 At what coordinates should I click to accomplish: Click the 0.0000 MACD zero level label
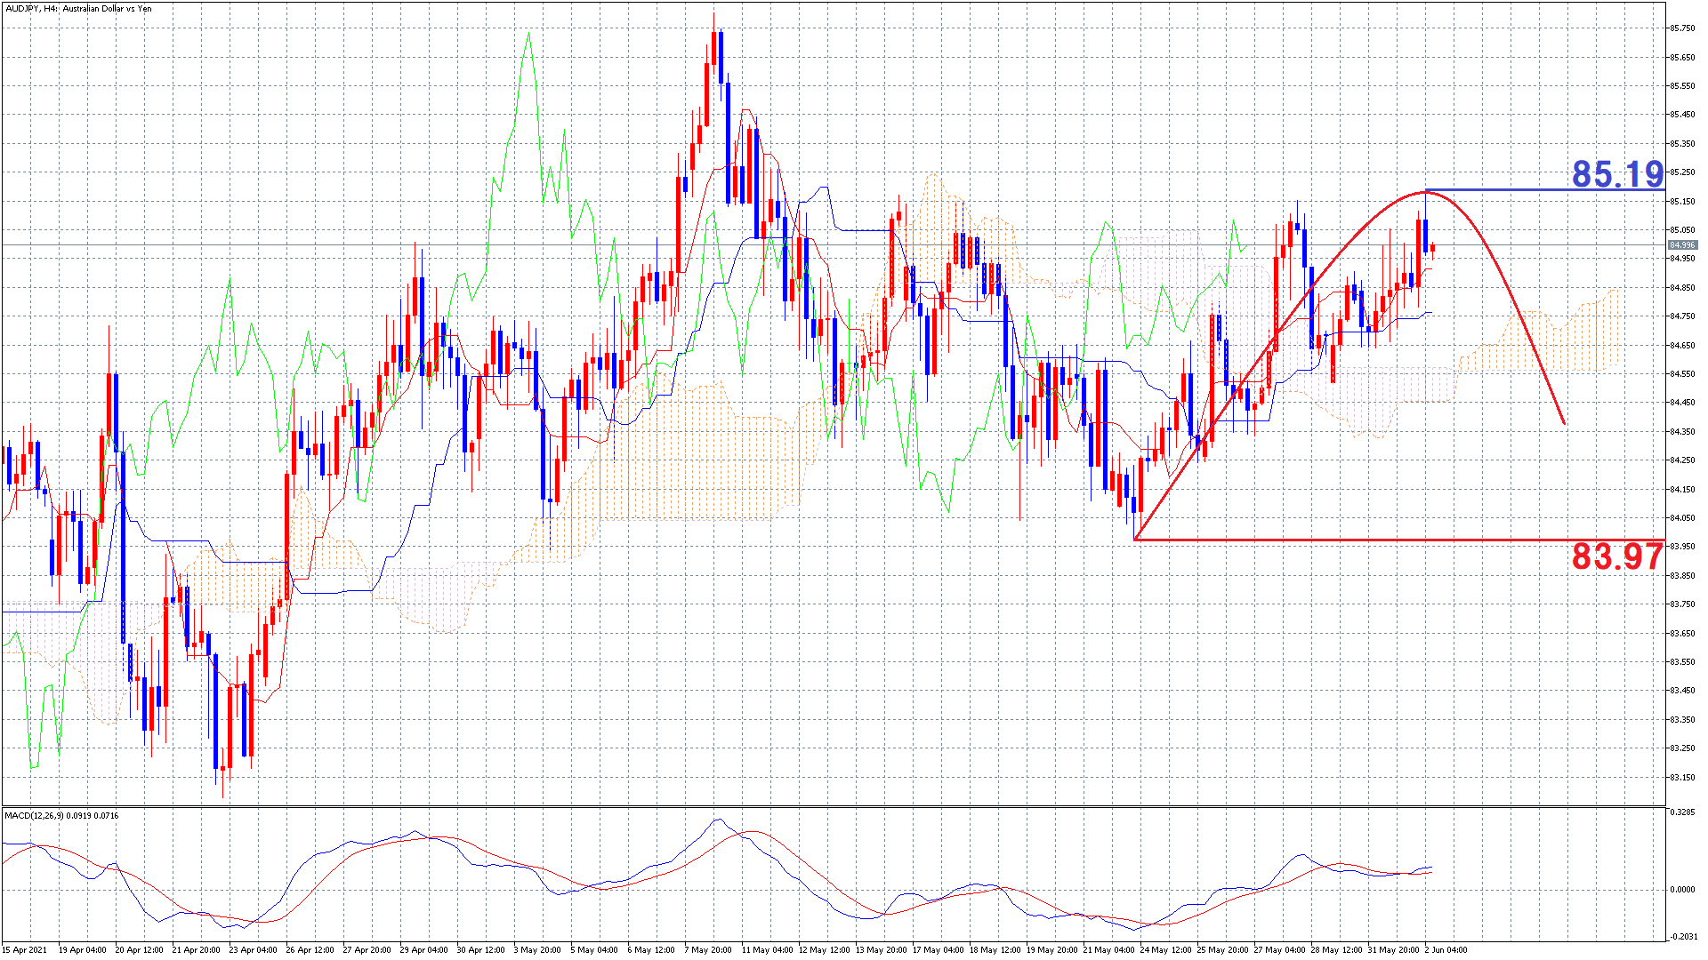[1681, 889]
